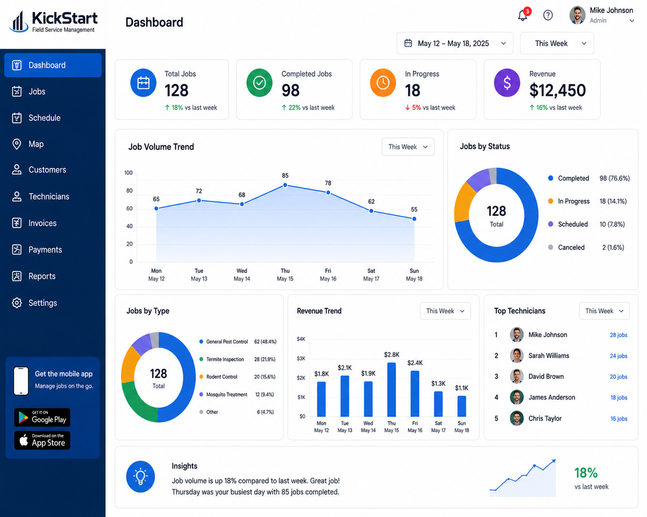Open Job Volume Trend This Week dropdown
647x517 pixels.
click(408, 147)
